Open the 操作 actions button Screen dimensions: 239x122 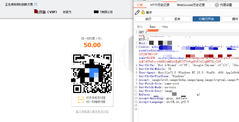pyautogui.click(x=230, y=19)
